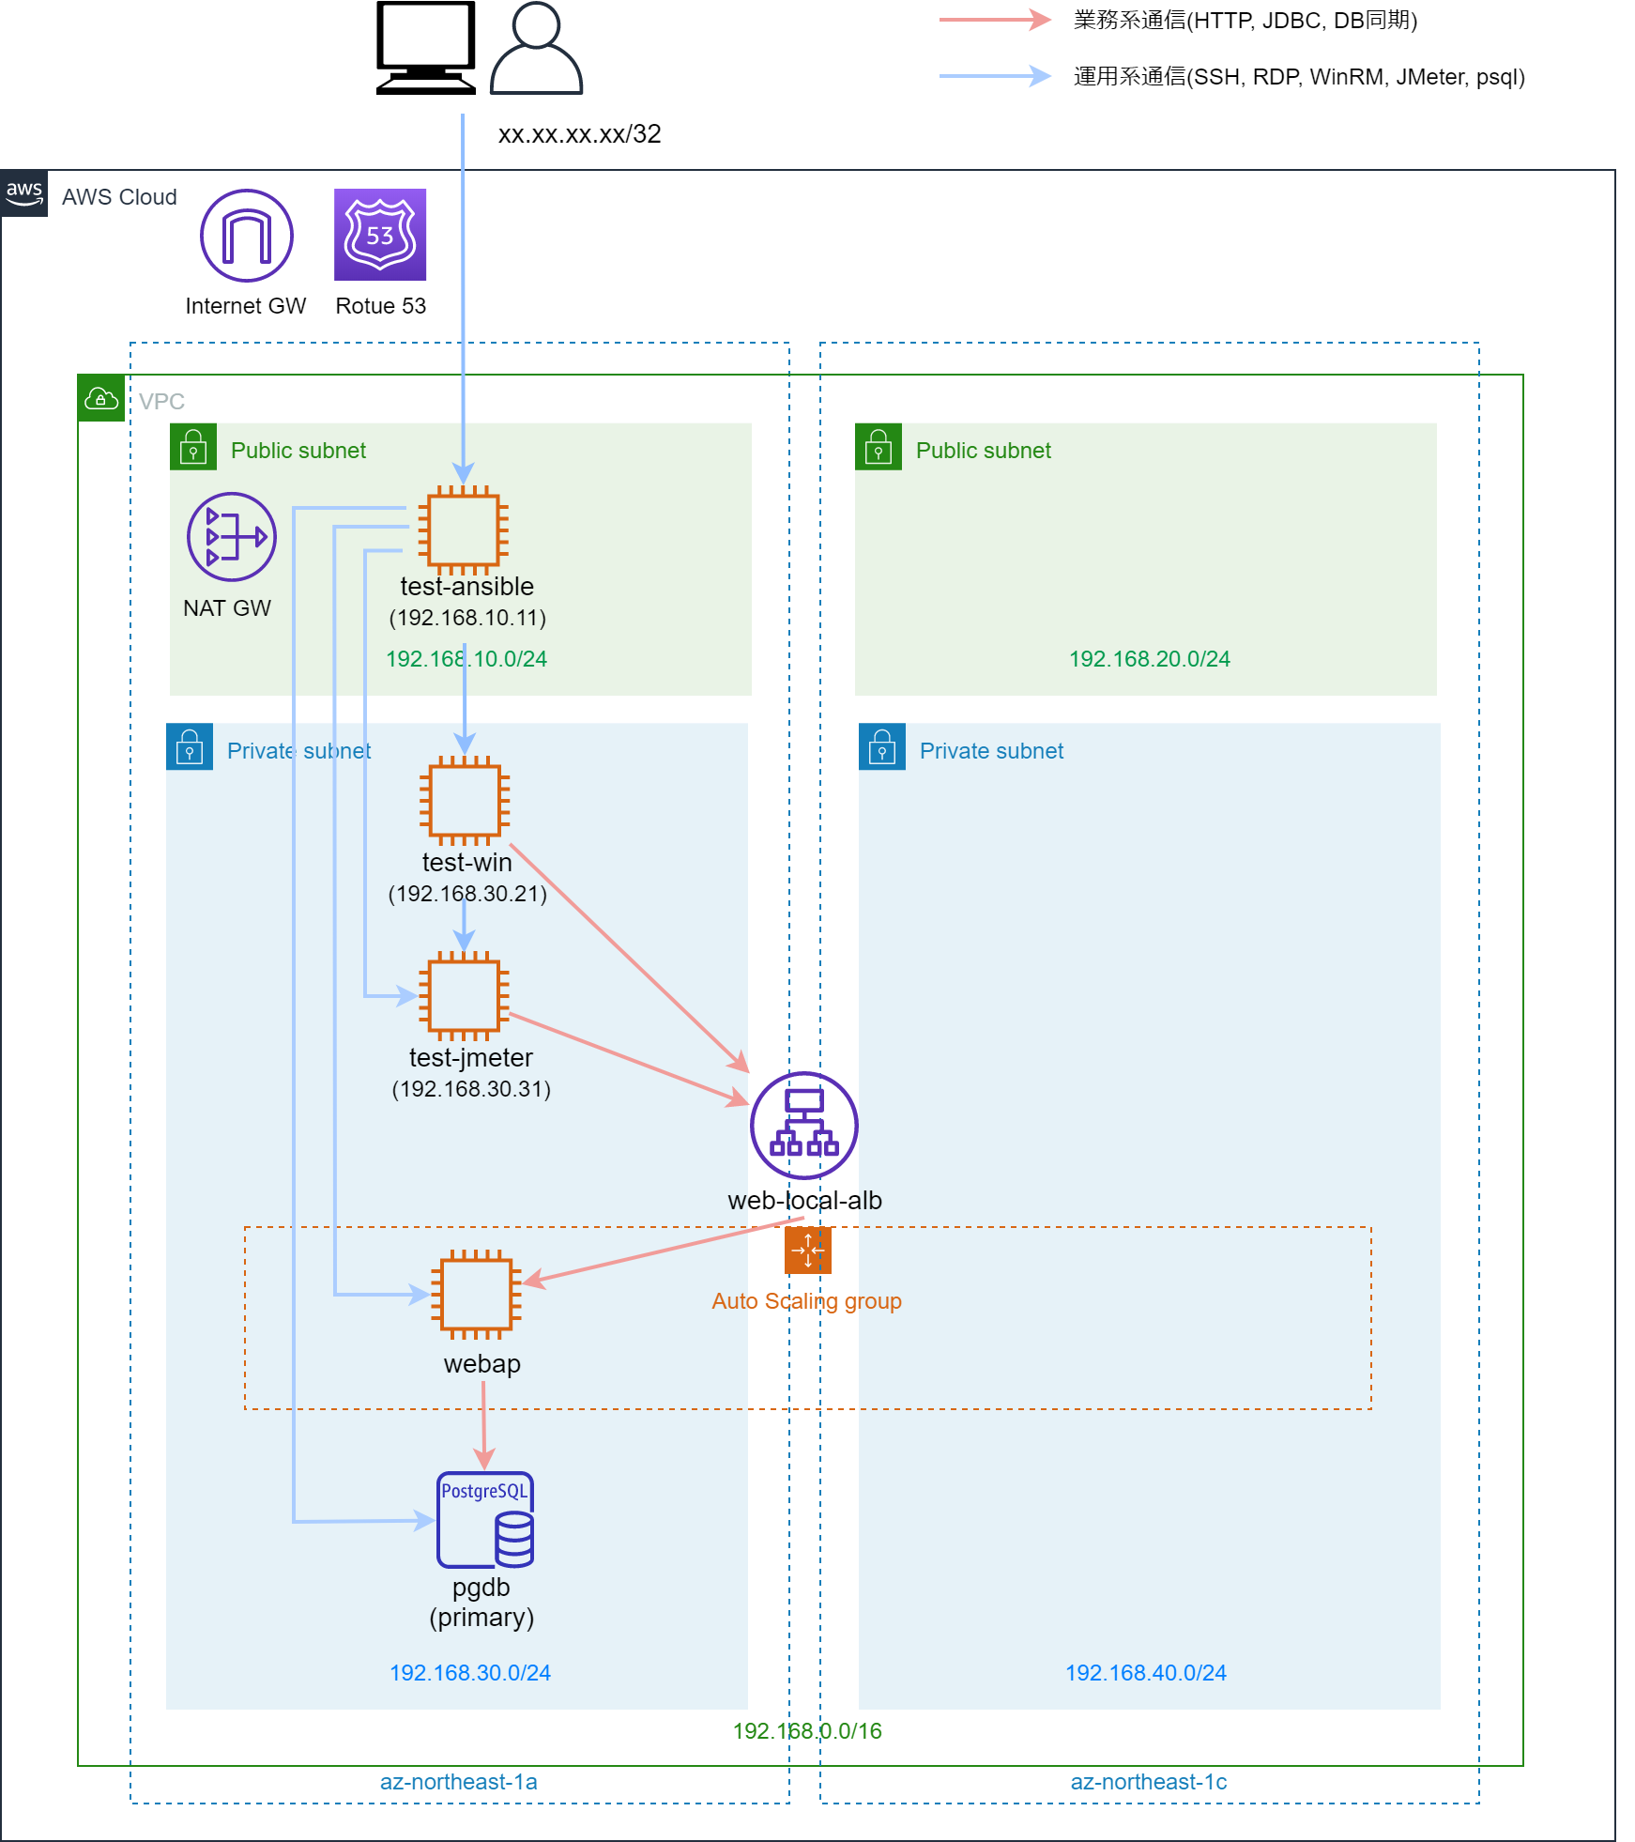
Task: Select the 192.168.20.0/24 CIDR label
Action: pyautogui.click(x=1150, y=659)
